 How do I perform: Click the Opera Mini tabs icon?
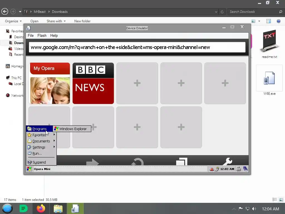coord(182,161)
